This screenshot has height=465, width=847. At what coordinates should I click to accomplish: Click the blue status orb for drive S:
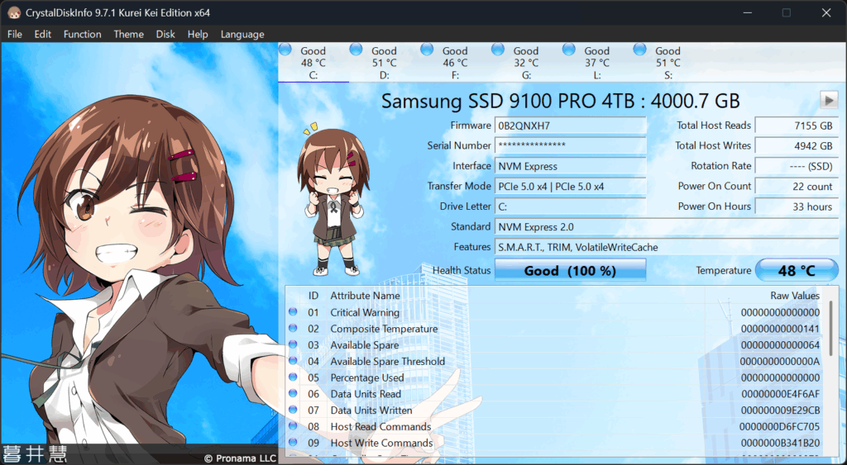pos(639,49)
